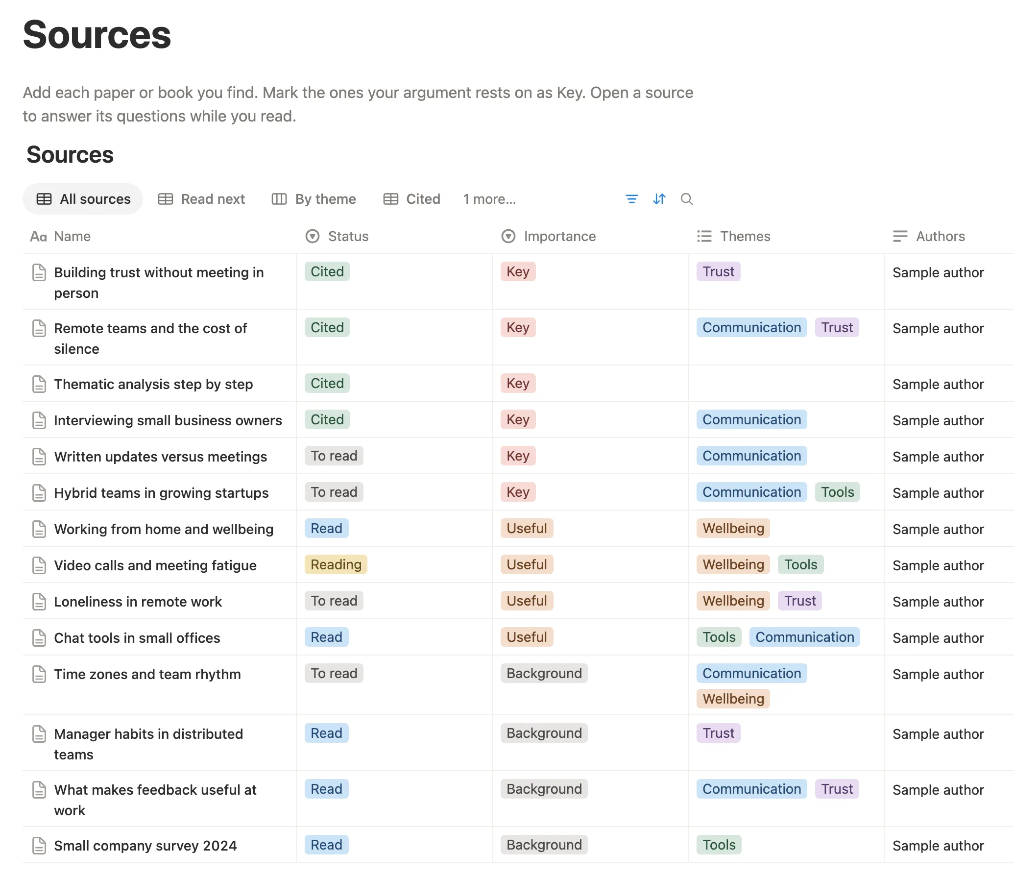Click page icon for Written updates versus meetings
Image resolution: width=1014 pixels, height=877 pixels.
click(39, 457)
